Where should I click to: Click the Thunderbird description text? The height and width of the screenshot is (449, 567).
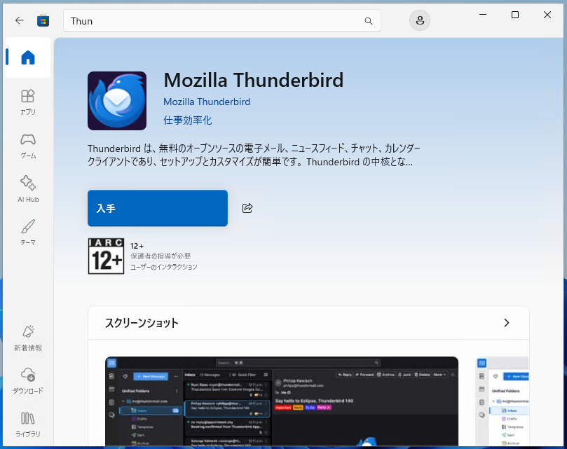click(x=254, y=155)
